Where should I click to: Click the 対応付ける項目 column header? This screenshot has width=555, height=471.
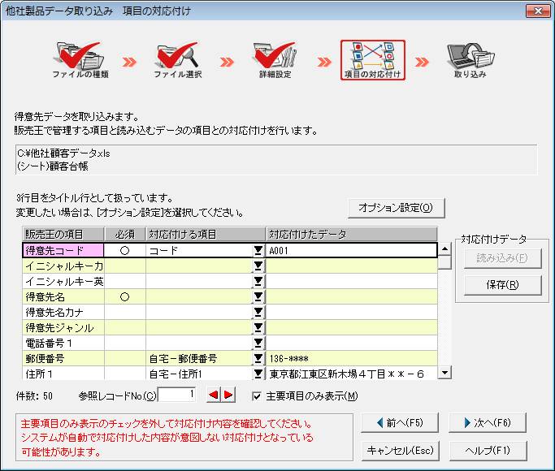tap(206, 234)
